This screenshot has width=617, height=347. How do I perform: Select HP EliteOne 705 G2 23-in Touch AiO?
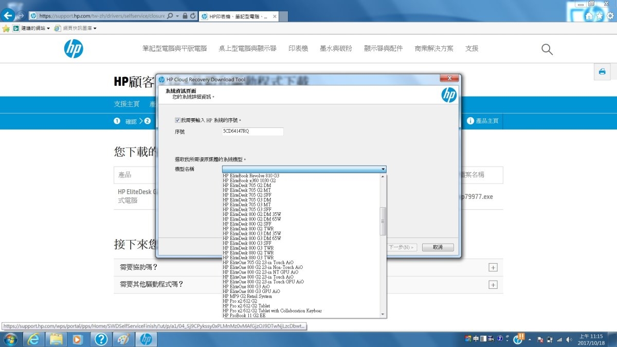click(258, 262)
